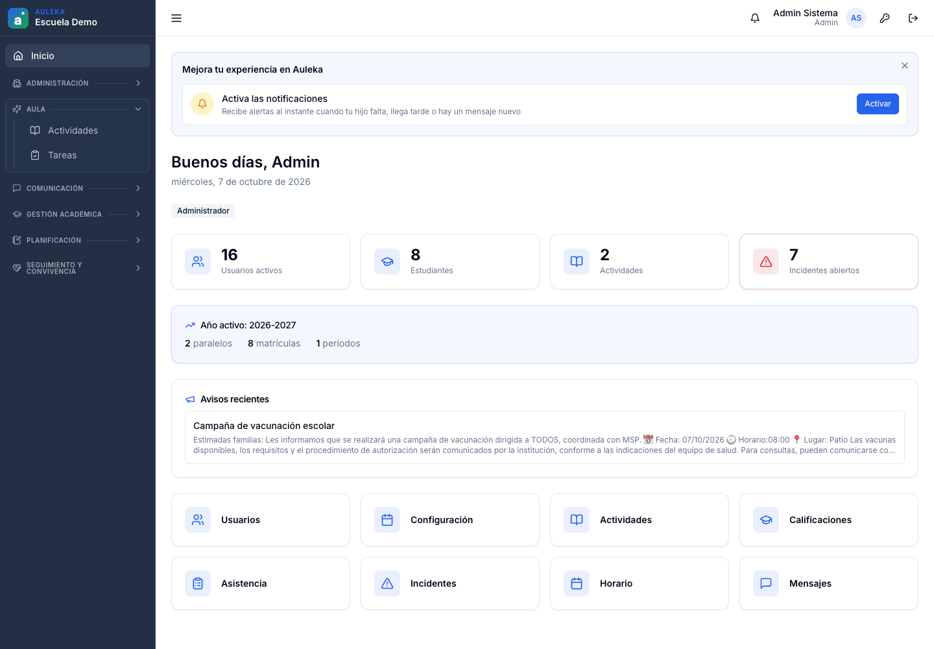Open the Horario shortcut card

click(640, 583)
